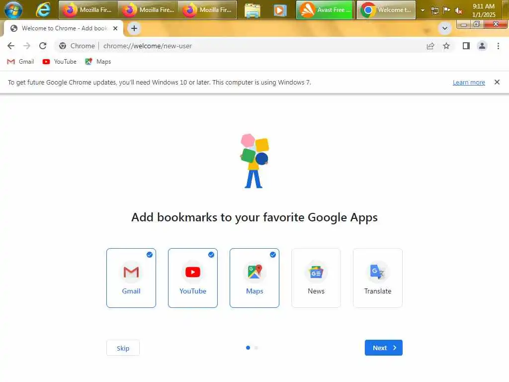Show hidden system tray icons arrow

click(x=423, y=10)
